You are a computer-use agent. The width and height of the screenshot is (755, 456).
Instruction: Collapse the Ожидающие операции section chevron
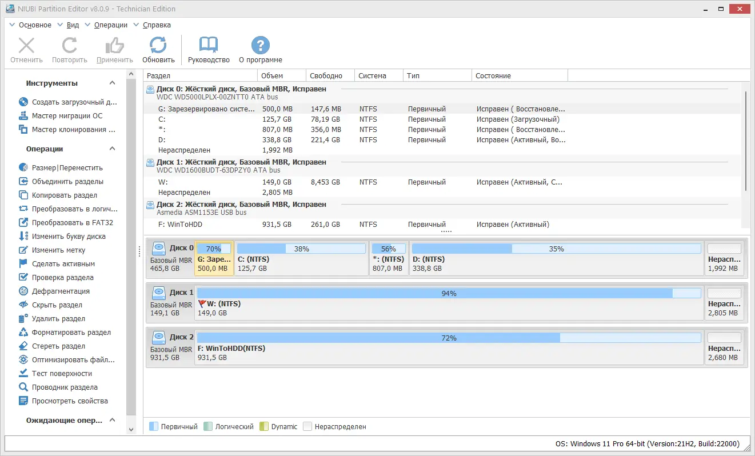click(113, 421)
